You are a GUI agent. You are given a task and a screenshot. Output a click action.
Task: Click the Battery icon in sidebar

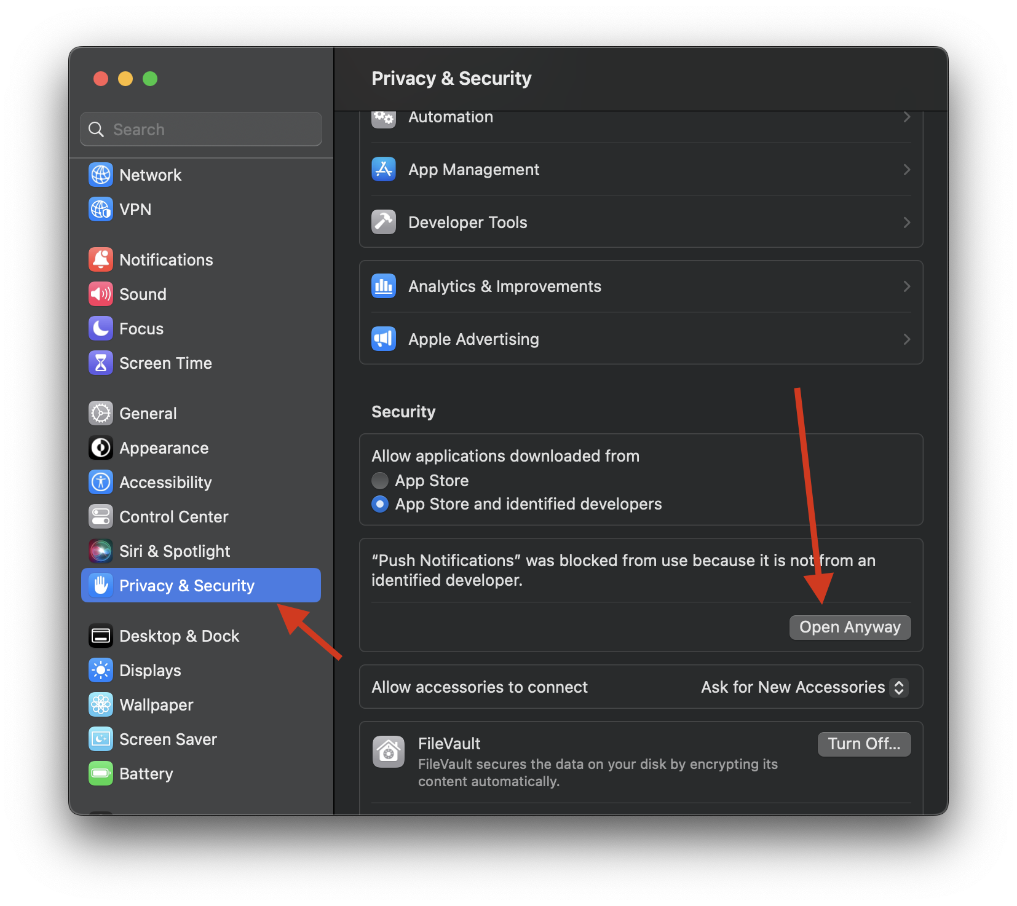101,774
